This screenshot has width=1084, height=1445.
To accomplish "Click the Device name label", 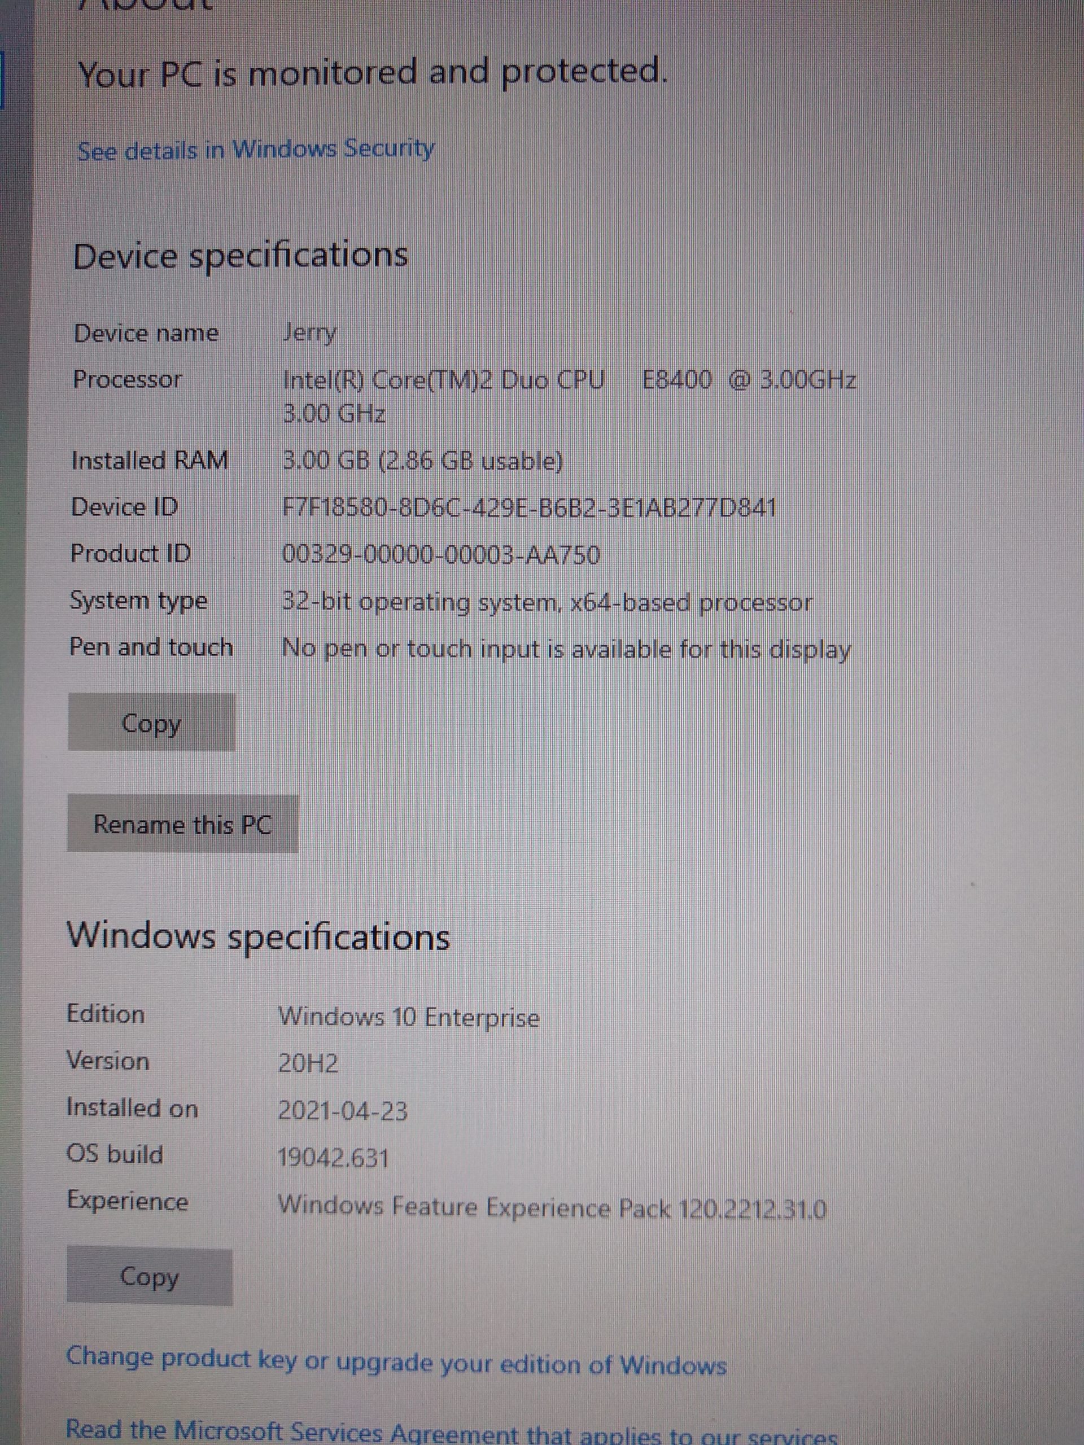I will coord(146,333).
